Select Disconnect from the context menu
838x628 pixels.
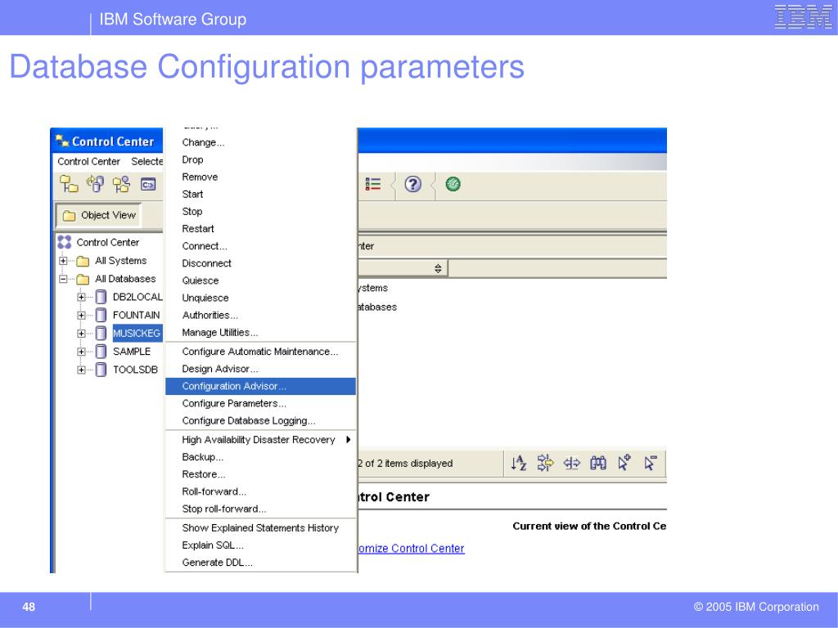[x=261, y=263]
